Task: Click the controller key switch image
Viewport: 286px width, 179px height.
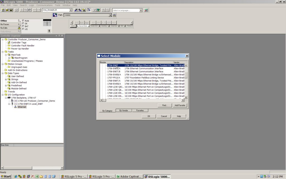Action: 47,23
